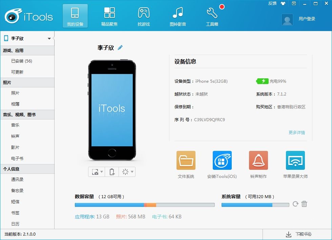Select 短信 in sidebar
The image size is (332, 240).
pos(15,202)
